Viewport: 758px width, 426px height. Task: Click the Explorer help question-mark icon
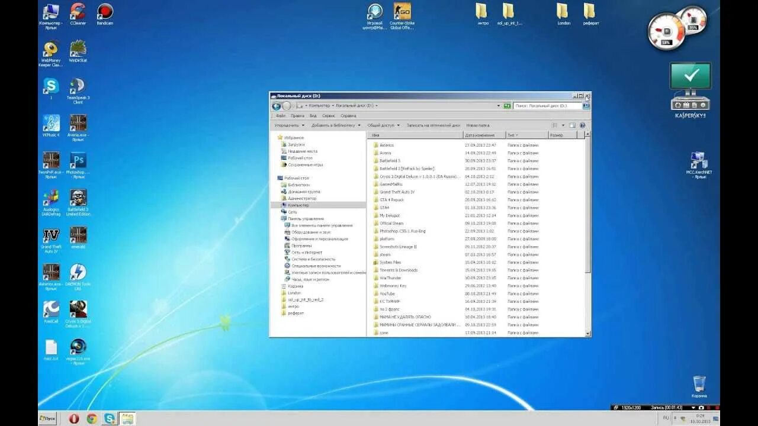(582, 125)
